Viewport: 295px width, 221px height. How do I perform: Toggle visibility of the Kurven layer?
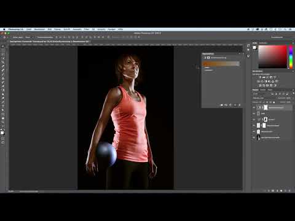tap(254, 119)
